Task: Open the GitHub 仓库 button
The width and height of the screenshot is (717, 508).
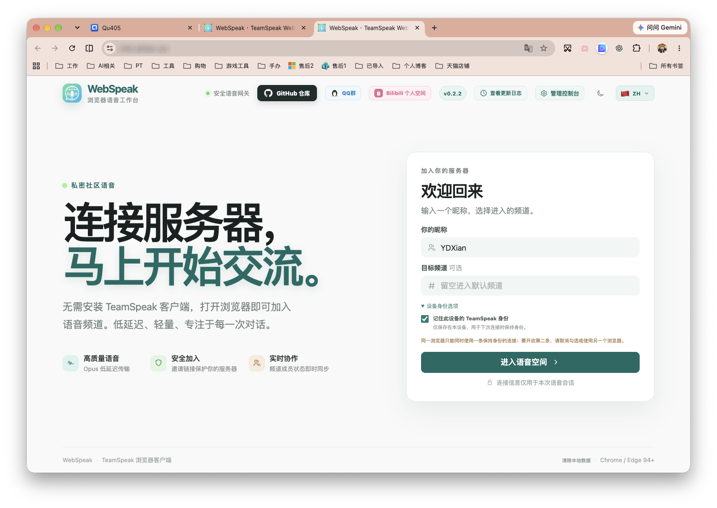Action: pos(287,94)
